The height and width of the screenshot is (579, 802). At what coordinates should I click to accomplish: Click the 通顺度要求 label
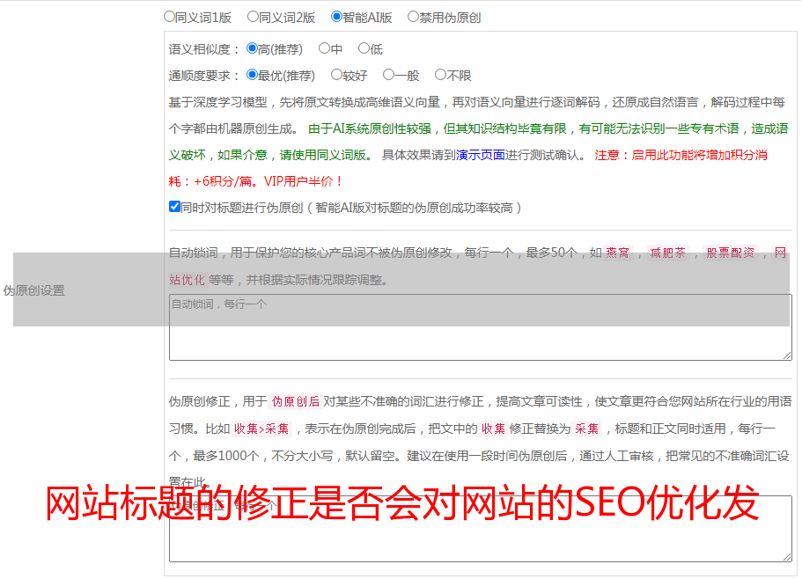click(x=204, y=76)
